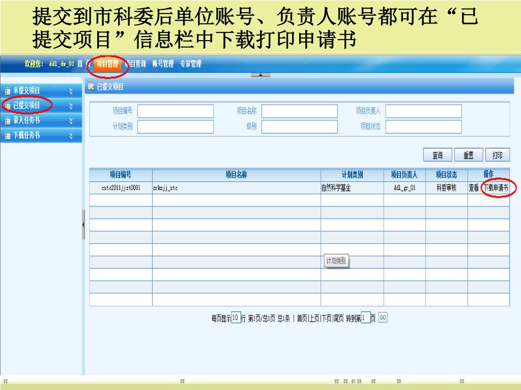This screenshot has width=521, height=390.
Task: Focus the 级别 input field
Action: pos(299,126)
